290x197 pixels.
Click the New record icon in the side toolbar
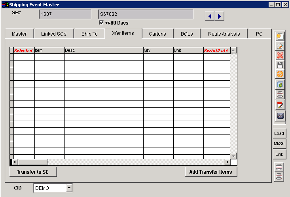tap(280, 36)
